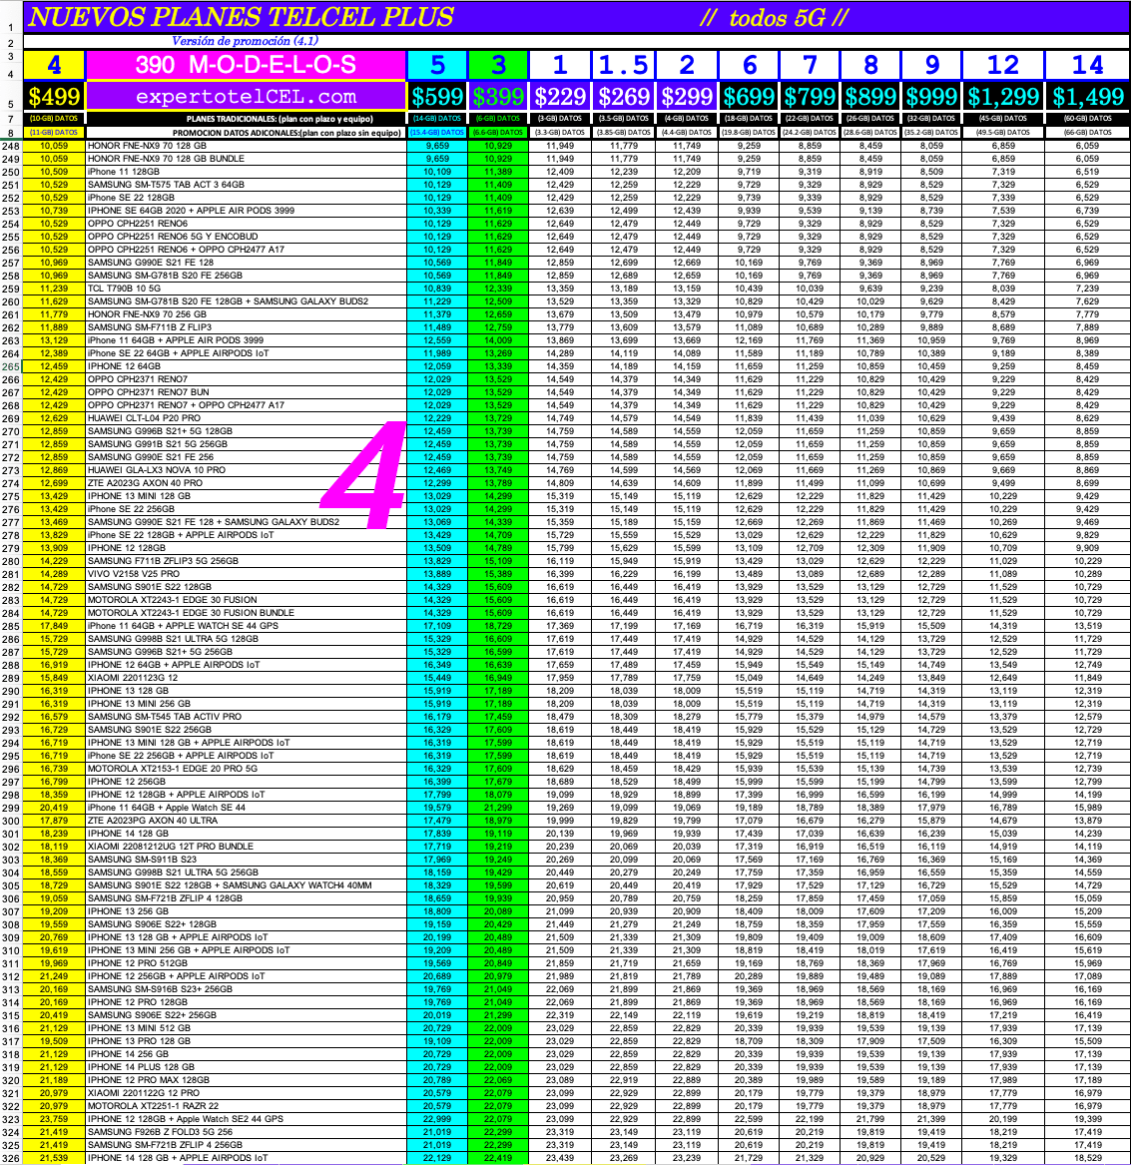This screenshot has height=1165, width=1131.
Task: Select the yellow '$499' plan price cell
Action: [x=54, y=97]
